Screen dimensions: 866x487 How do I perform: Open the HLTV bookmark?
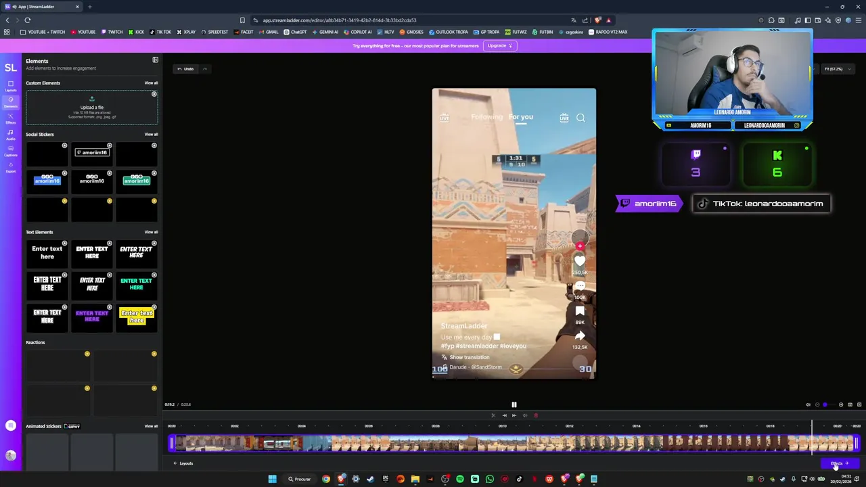coord(386,32)
